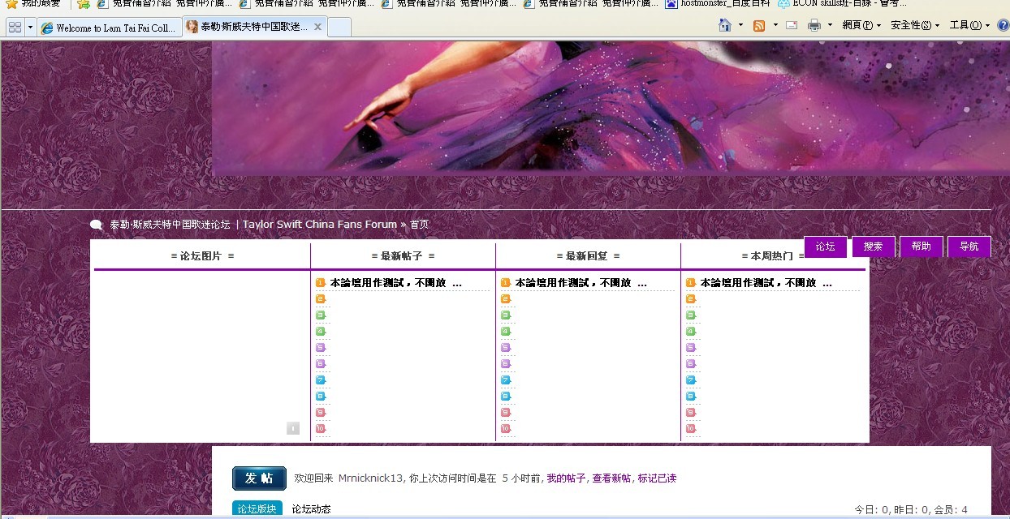Open hostmonster_百度百科 favorite link
1010x519 pixels.
coord(717,3)
